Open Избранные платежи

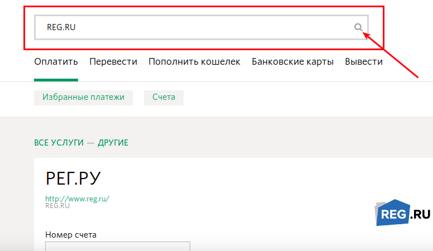pyautogui.click(x=83, y=98)
